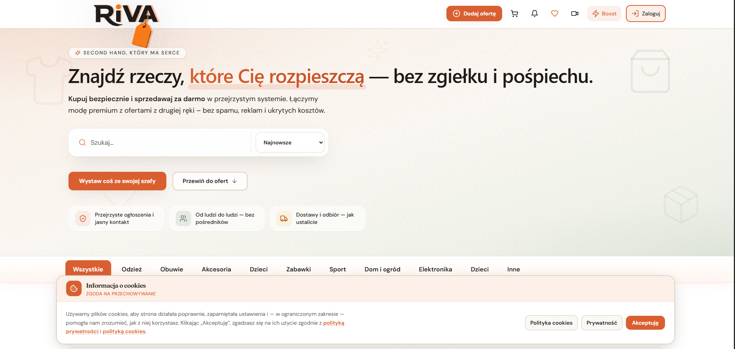Open the video camera icon
The height and width of the screenshot is (349, 735).
[x=575, y=14]
